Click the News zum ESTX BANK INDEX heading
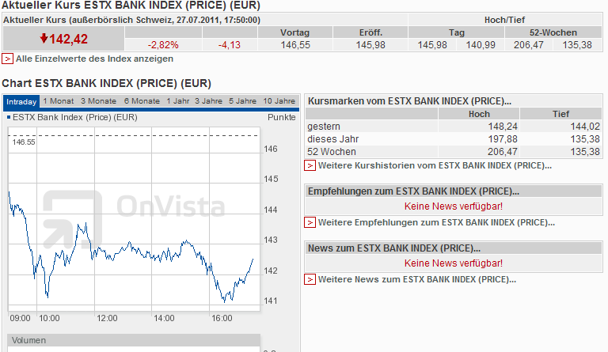This screenshot has height=352, width=608. pos(394,248)
